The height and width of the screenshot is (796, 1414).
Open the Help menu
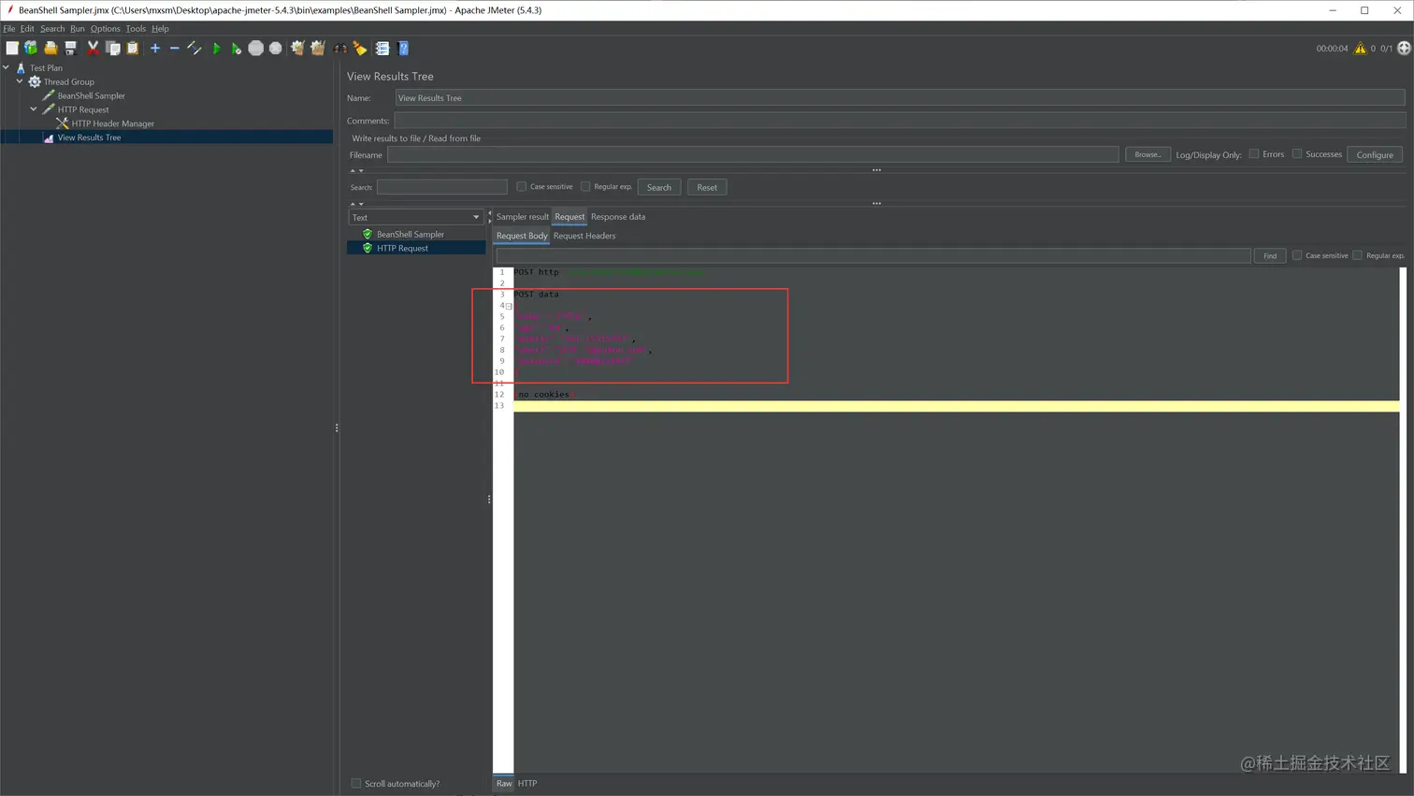(161, 29)
